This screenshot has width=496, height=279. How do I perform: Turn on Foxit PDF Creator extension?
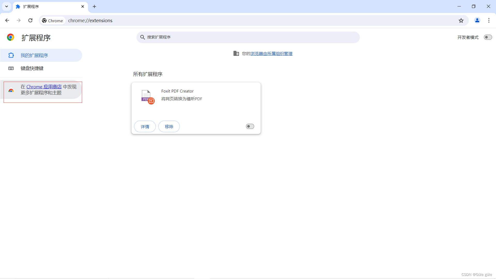[250, 126]
